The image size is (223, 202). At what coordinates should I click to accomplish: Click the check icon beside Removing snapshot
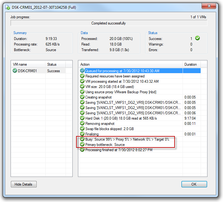(x=82, y=124)
